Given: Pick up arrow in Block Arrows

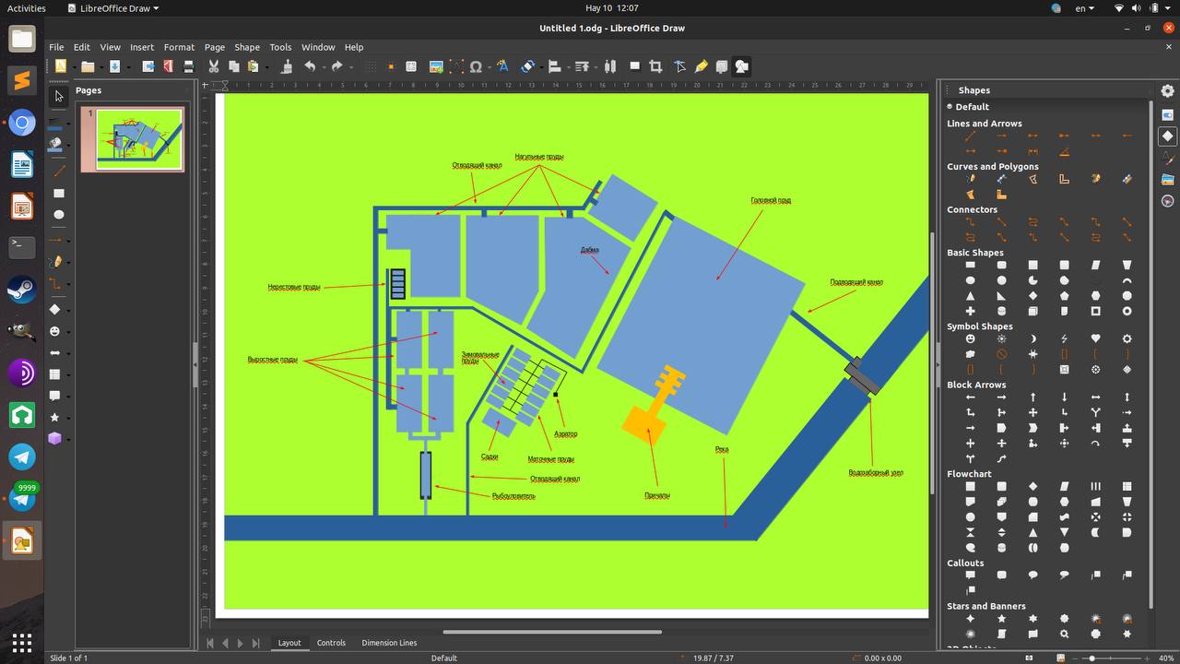Looking at the screenshot, I should click(1032, 397).
